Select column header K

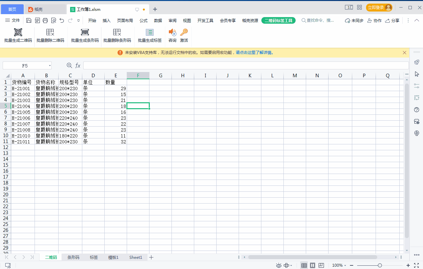(x=250, y=76)
